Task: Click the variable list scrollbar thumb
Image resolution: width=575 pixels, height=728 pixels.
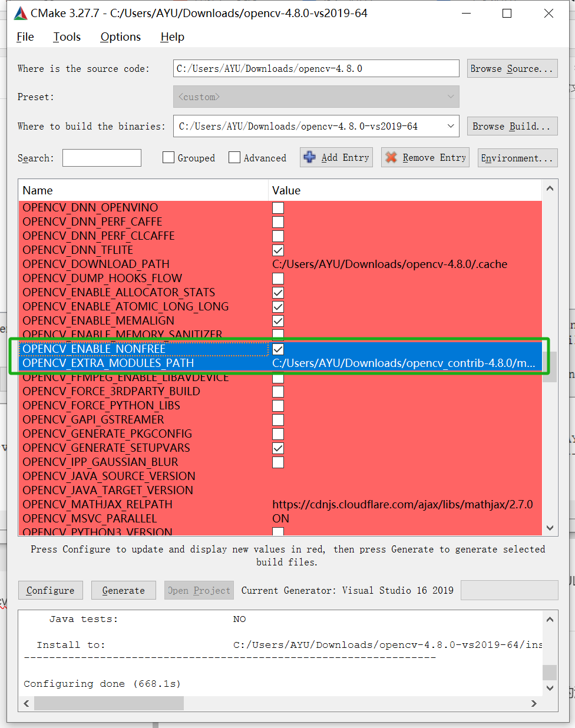Action: (x=550, y=367)
